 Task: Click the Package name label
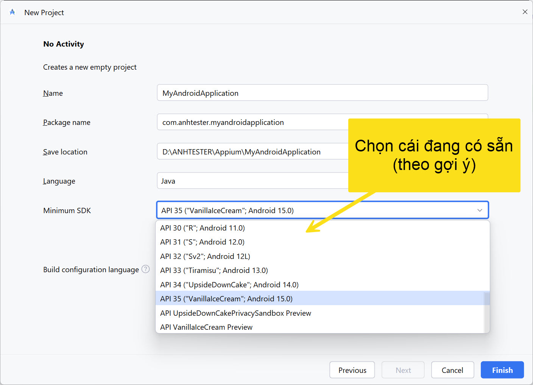click(x=67, y=122)
